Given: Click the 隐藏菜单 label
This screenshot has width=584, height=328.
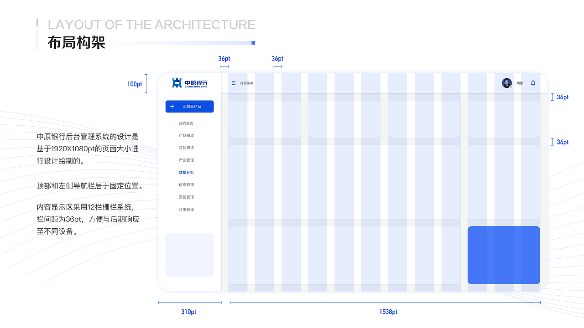Looking at the screenshot, I should point(247,83).
